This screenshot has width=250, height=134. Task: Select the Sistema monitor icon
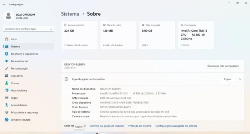6,46
